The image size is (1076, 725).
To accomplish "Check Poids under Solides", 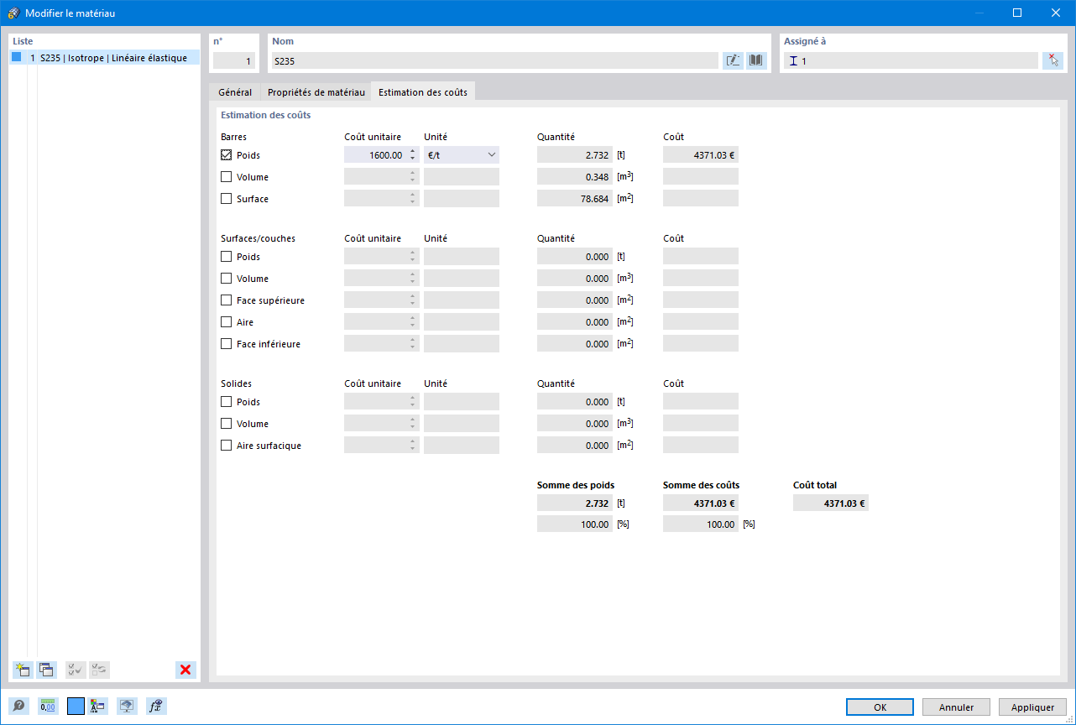I will pyautogui.click(x=227, y=402).
